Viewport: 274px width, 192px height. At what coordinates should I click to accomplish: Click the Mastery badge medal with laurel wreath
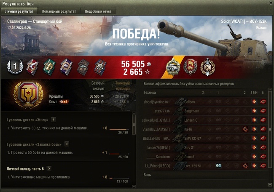[x=28, y=95]
